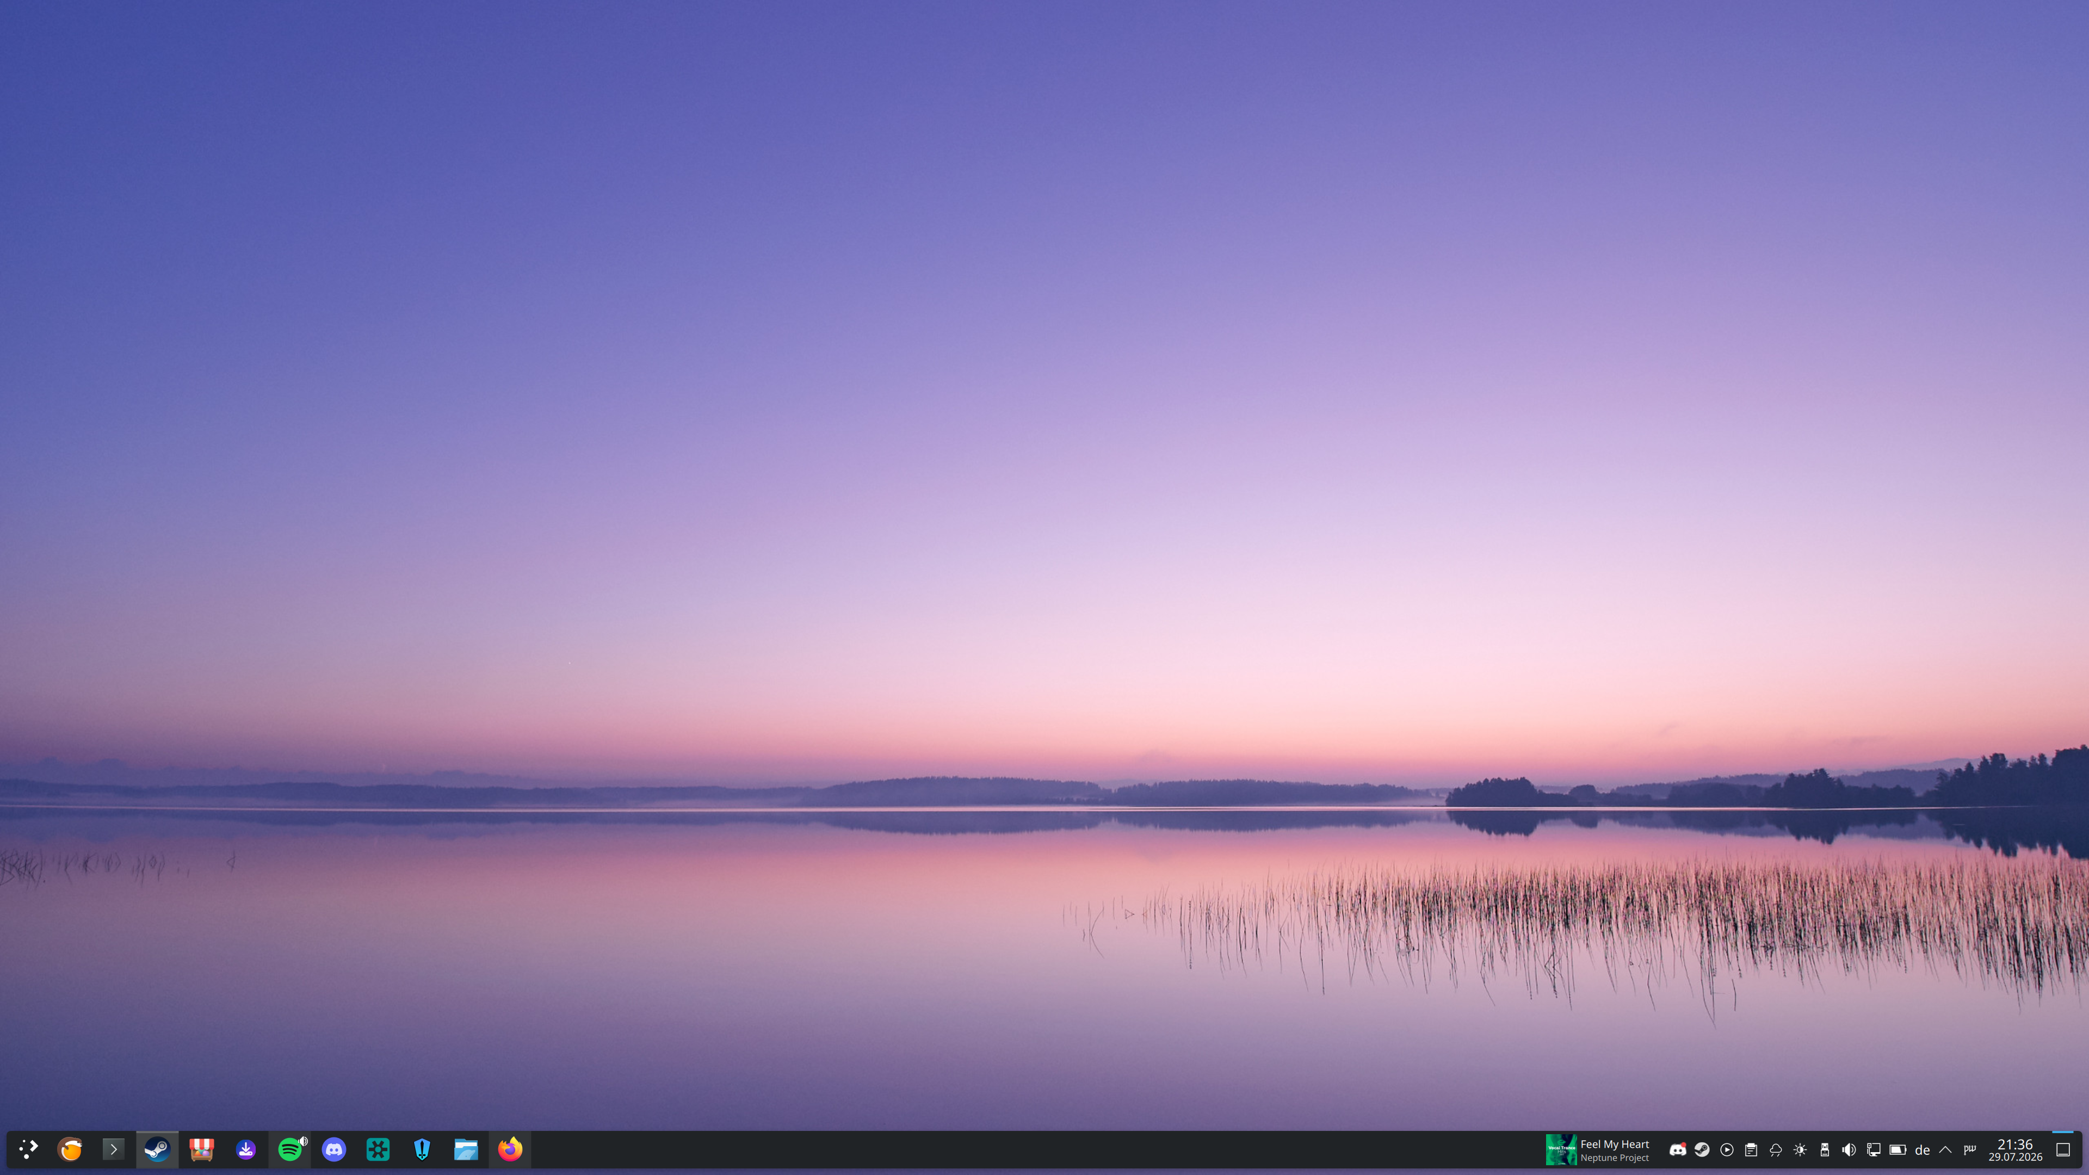Switch to the Steam window
This screenshot has width=2089, height=1175.
(157, 1149)
